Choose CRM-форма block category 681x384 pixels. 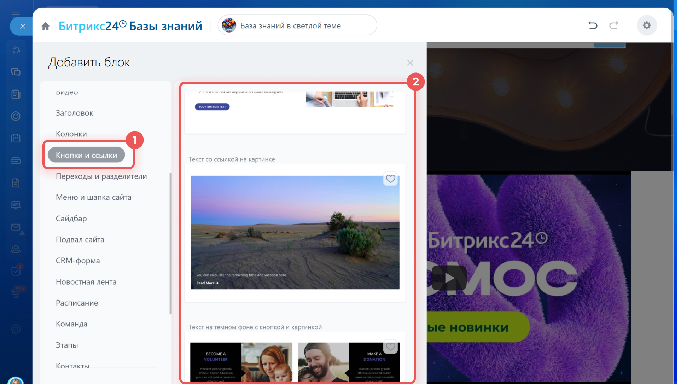click(78, 261)
